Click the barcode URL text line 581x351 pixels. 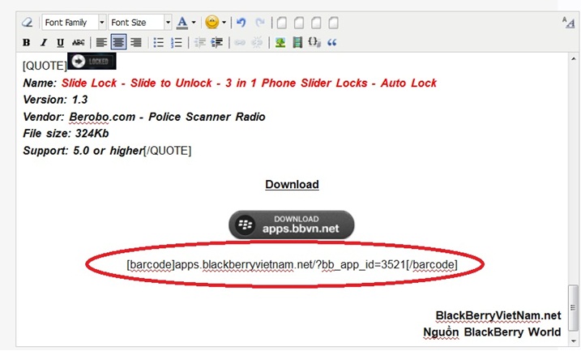click(292, 264)
